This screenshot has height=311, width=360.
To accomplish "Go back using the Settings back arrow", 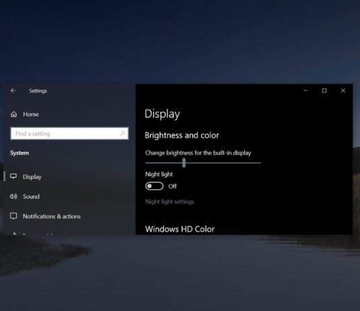I will pyautogui.click(x=13, y=90).
